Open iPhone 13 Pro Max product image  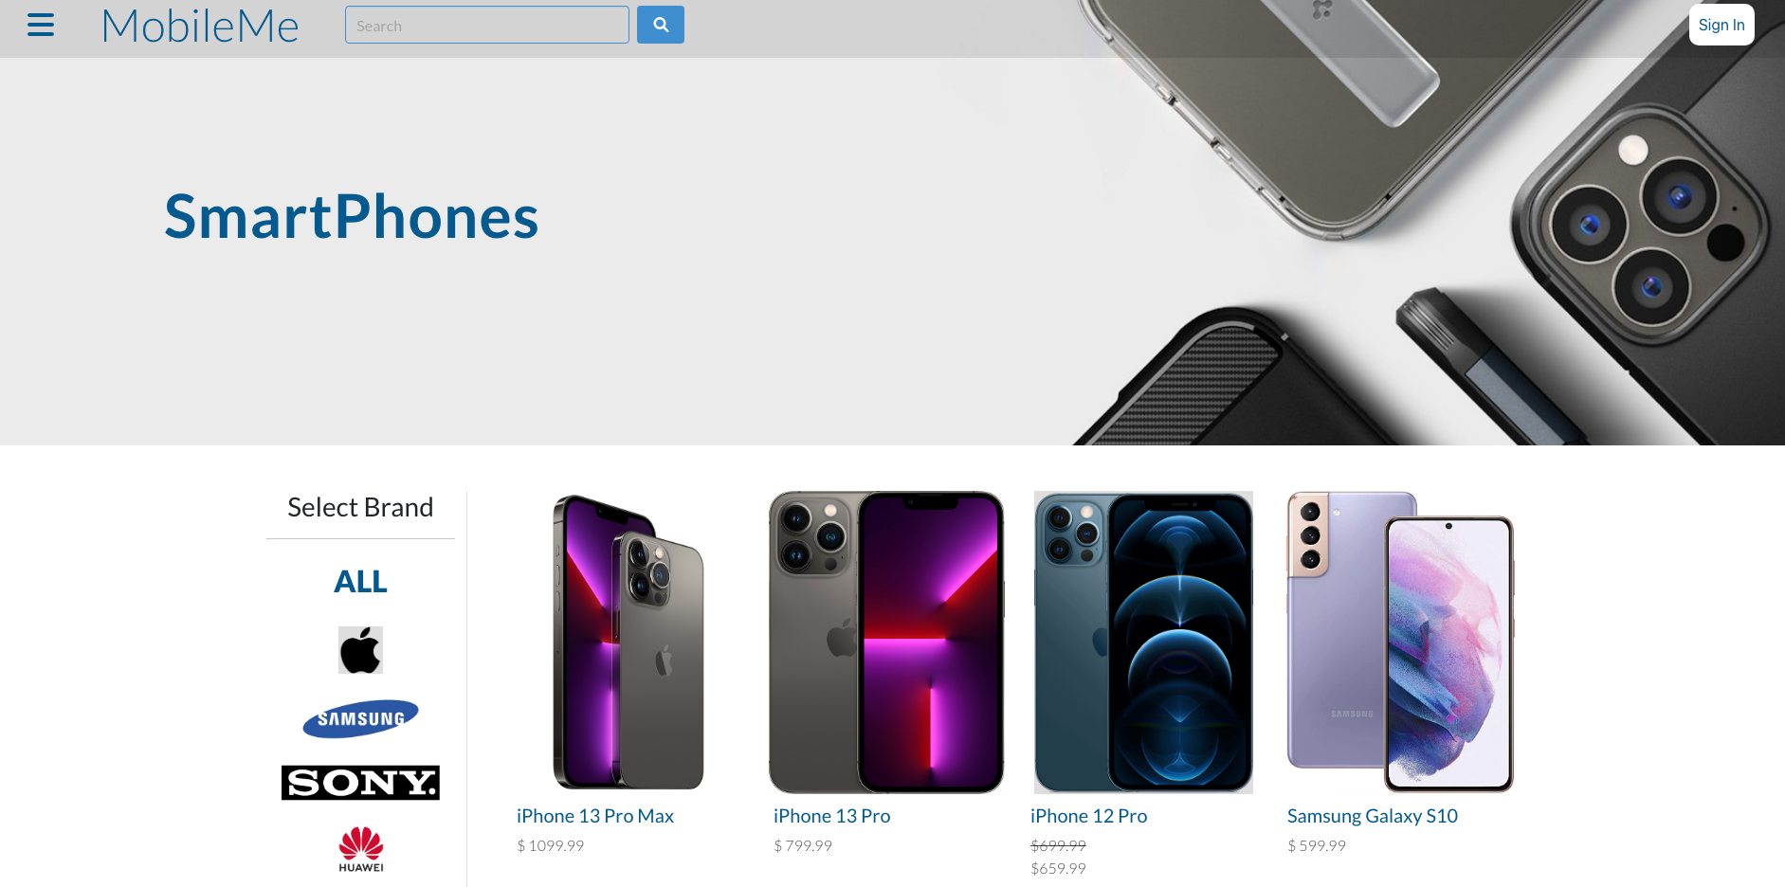pos(628,643)
